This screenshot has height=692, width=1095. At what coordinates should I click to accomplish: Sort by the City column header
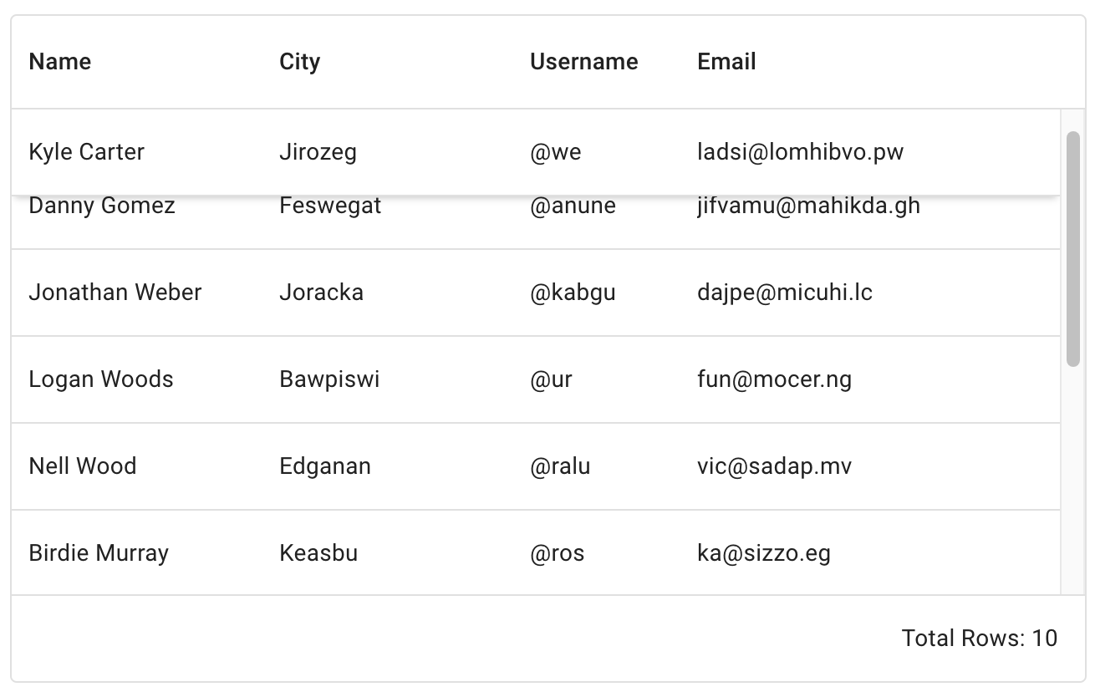pyautogui.click(x=299, y=62)
